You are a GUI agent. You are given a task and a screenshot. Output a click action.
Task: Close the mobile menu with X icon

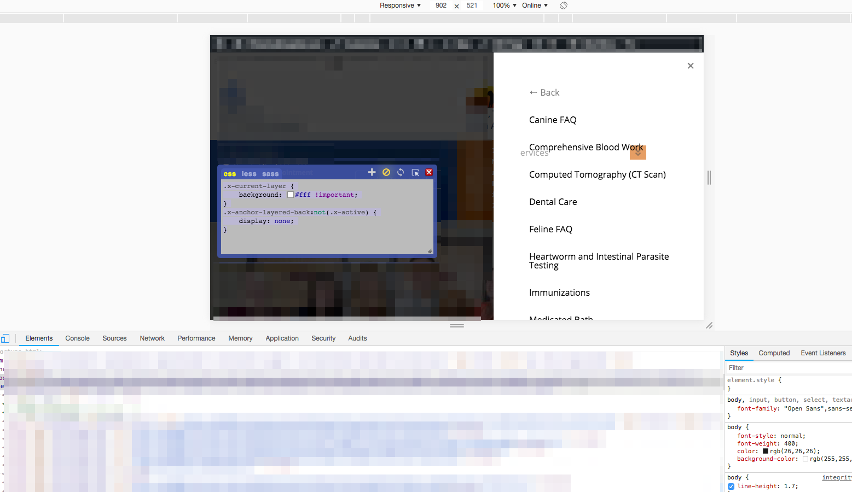(691, 66)
